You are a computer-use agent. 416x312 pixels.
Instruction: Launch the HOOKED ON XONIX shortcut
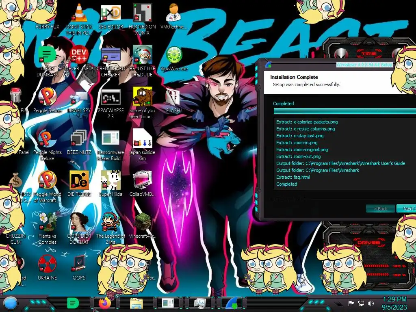[x=142, y=13]
